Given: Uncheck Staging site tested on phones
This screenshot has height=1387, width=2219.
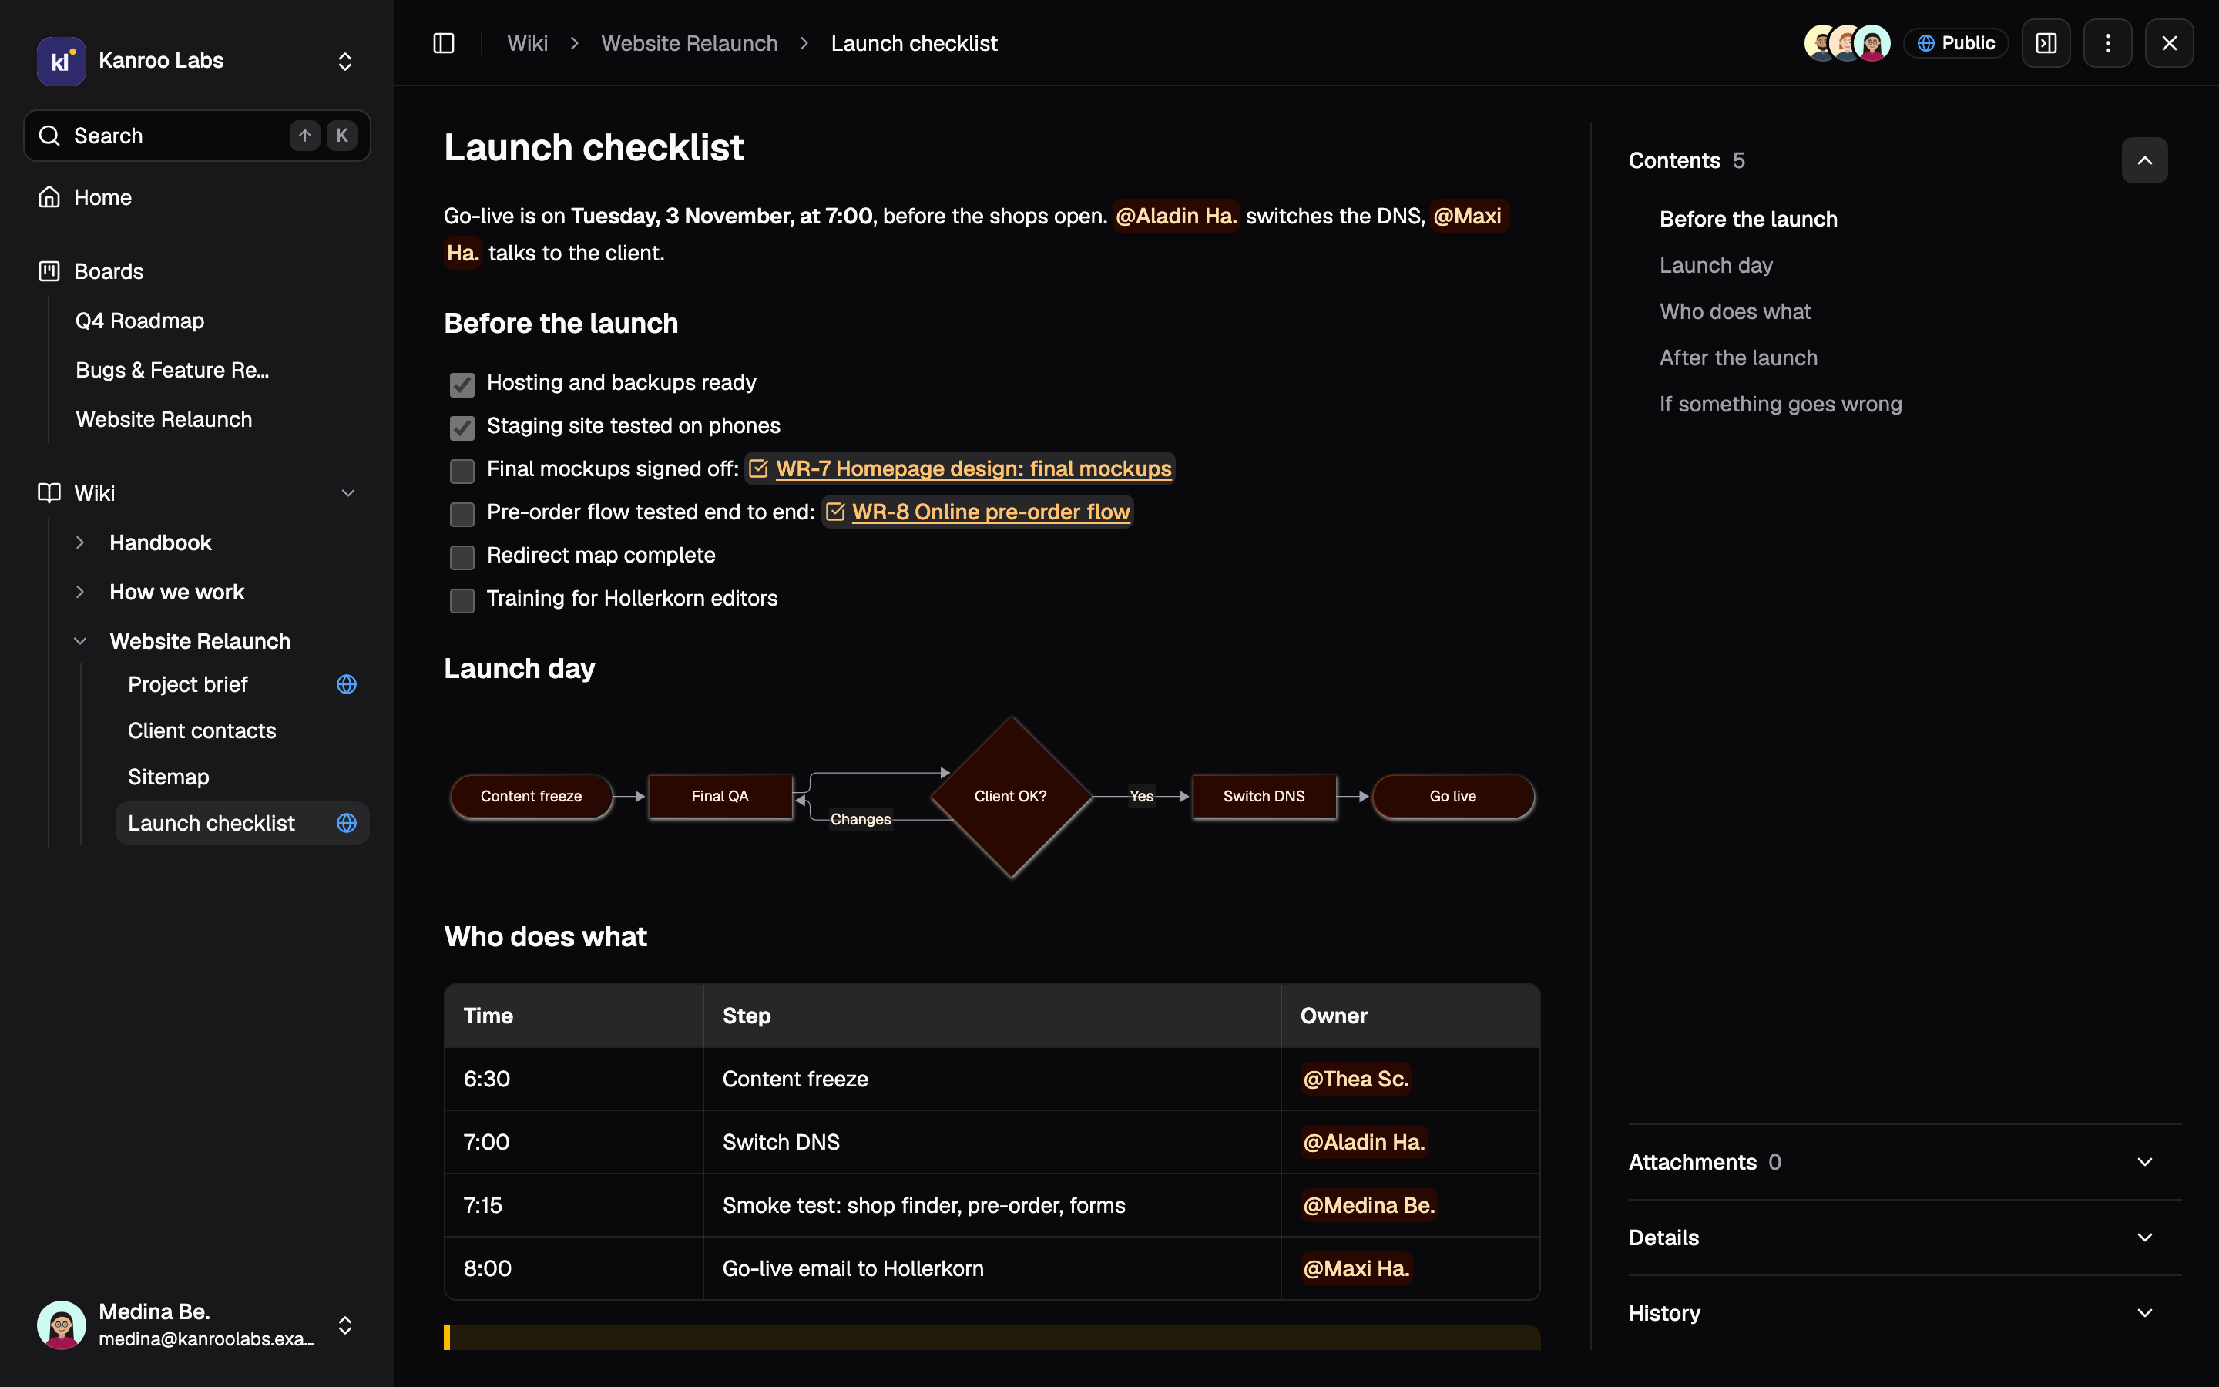Looking at the screenshot, I should point(462,428).
